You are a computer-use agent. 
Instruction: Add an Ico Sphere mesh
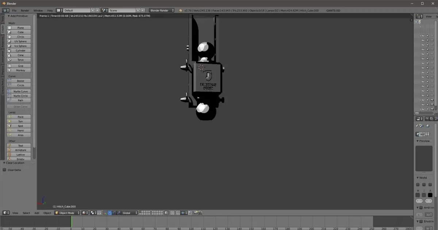[19, 46]
